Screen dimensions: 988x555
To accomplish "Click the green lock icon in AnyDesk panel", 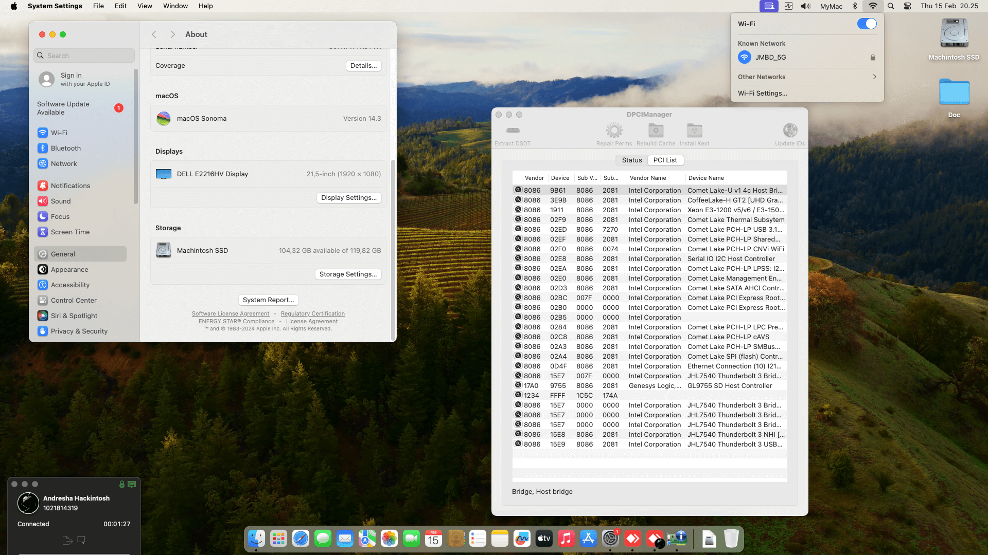I will pos(122,484).
